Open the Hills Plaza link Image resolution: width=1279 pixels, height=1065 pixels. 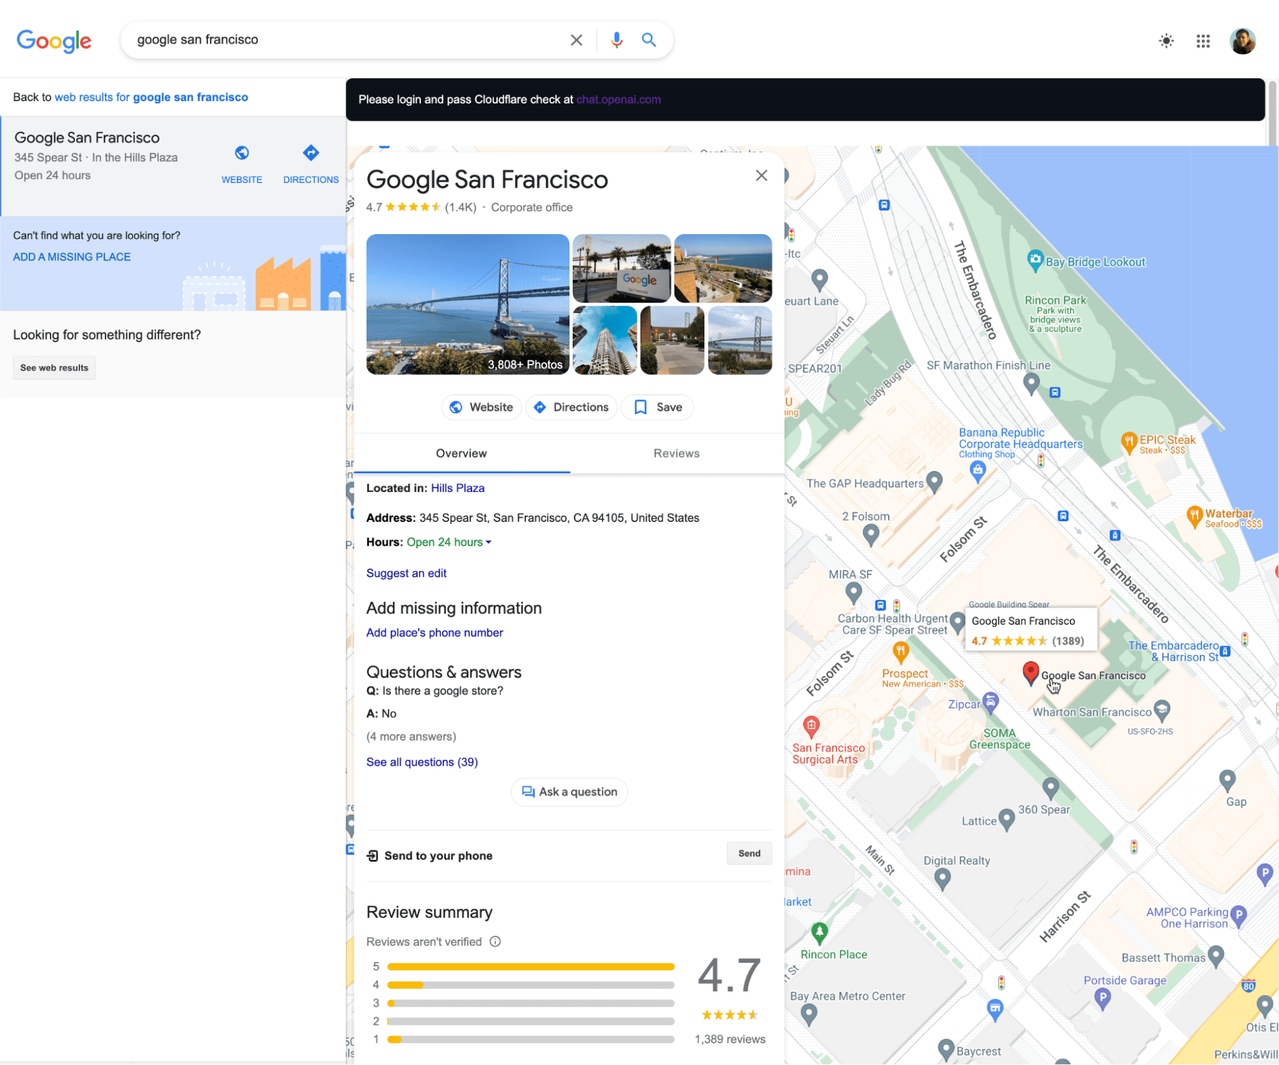457,487
